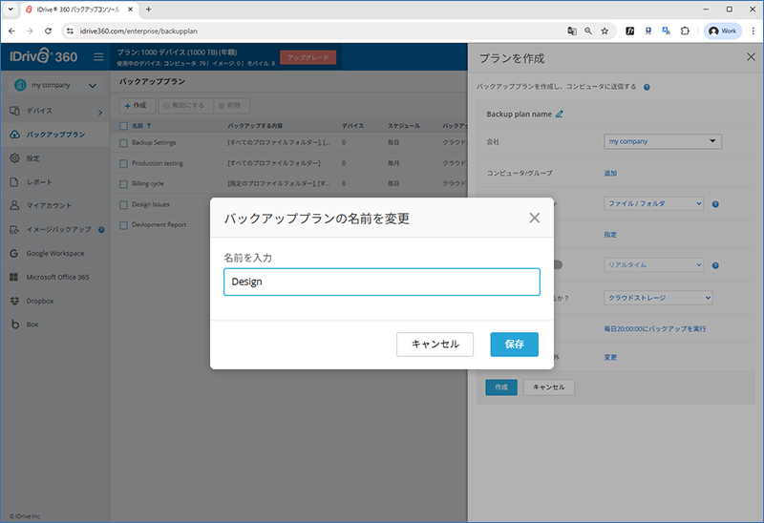Expand the my company account selector

(x=55, y=86)
